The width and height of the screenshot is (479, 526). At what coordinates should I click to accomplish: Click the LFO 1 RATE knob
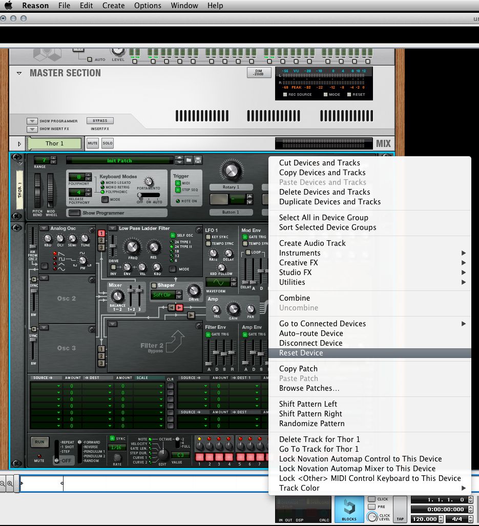213,254
